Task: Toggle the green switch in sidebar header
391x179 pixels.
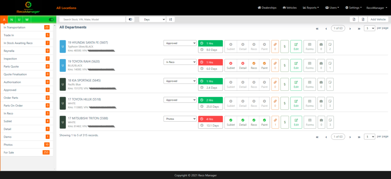Action: pyautogui.click(x=52, y=19)
